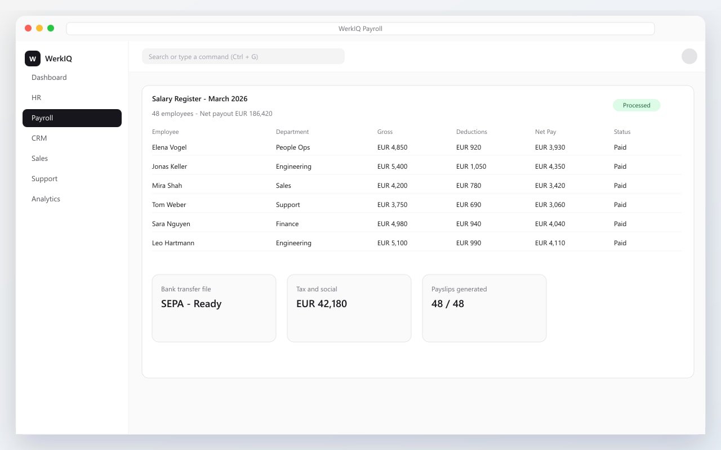Click the Status column header
Image resolution: width=721 pixels, height=450 pixels.
coord(622,132)
